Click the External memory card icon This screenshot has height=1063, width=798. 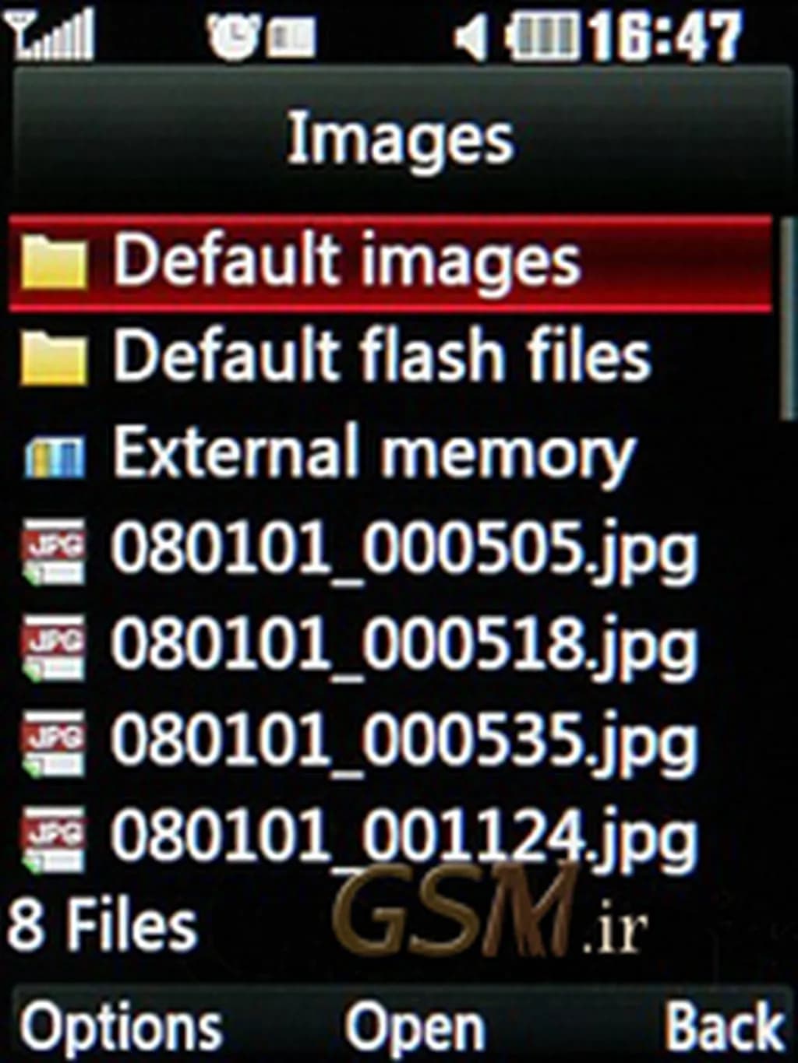54,456
